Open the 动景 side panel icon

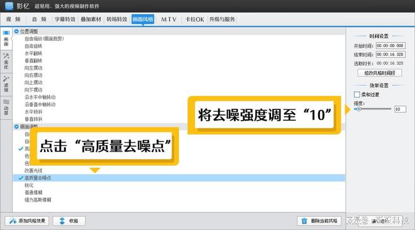point(6,107)
